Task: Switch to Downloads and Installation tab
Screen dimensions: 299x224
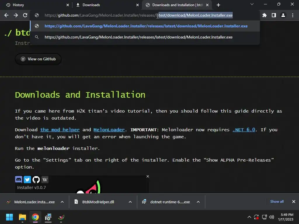Action: (x=177, y=5)
